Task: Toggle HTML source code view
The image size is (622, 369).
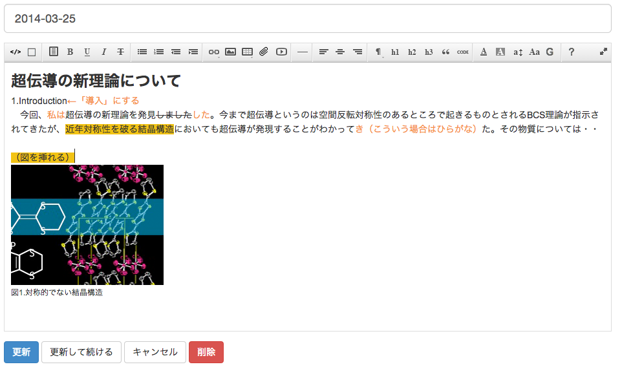Action: tap(16, 52)
